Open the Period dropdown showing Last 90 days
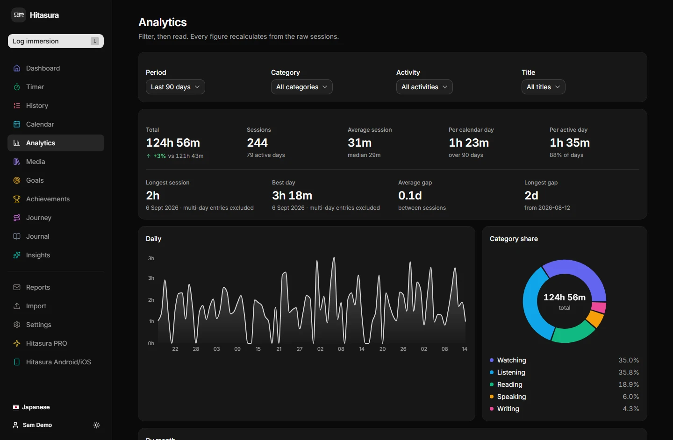This screenshot has width=673, height=440. (175, 87)
